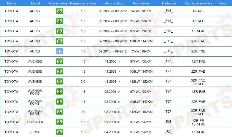The width and height of the screenshot is (232, 137).
Task: Click production date 01.2009 -> in COROLLA row
Action: (112, 122)
